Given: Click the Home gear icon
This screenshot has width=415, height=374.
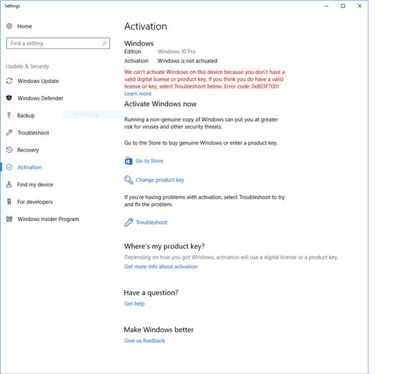Looking at the screenshot, I should coord(9,26).
